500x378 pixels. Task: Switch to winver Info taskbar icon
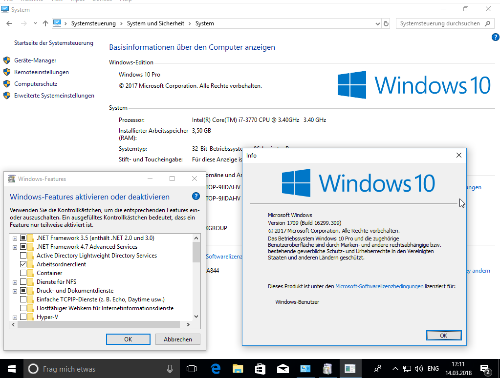click(x=350, y=369)
